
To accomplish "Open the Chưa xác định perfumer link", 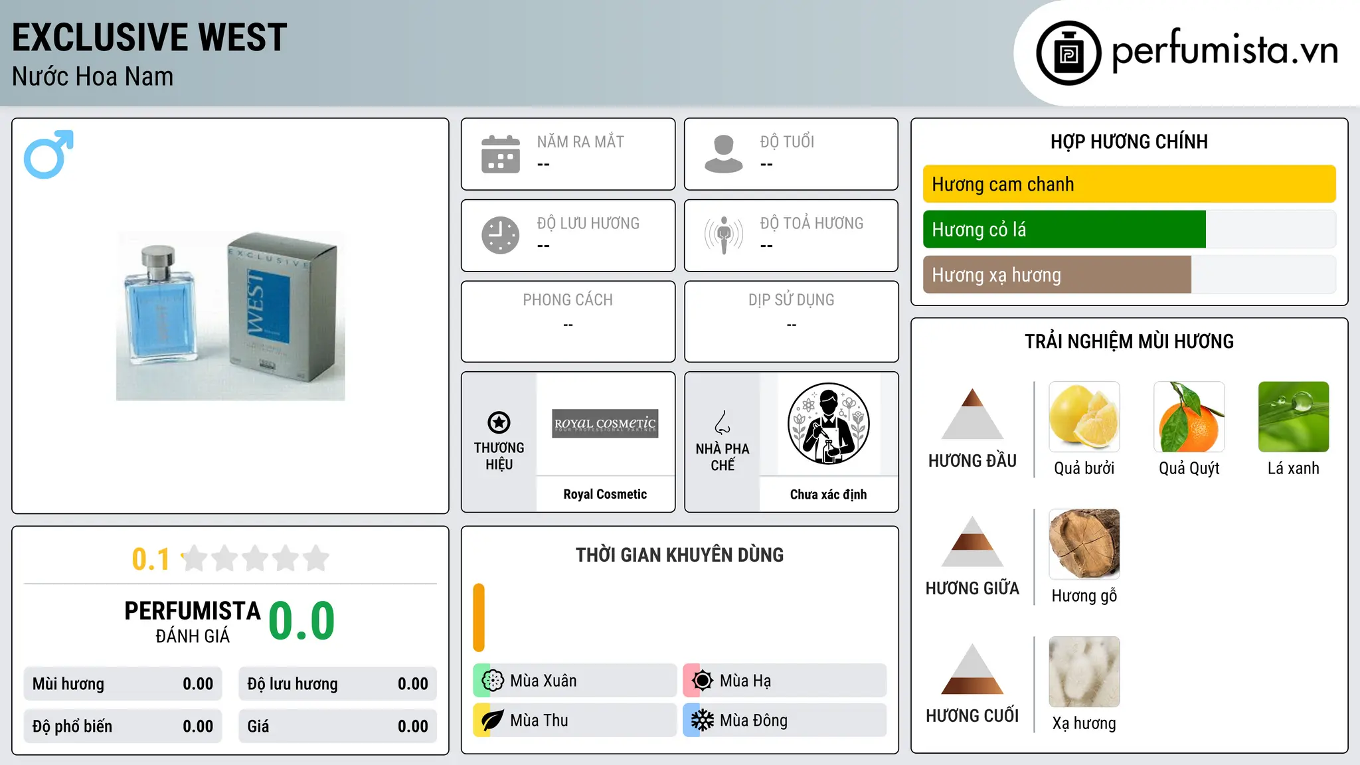I will [x=828, y=494].
